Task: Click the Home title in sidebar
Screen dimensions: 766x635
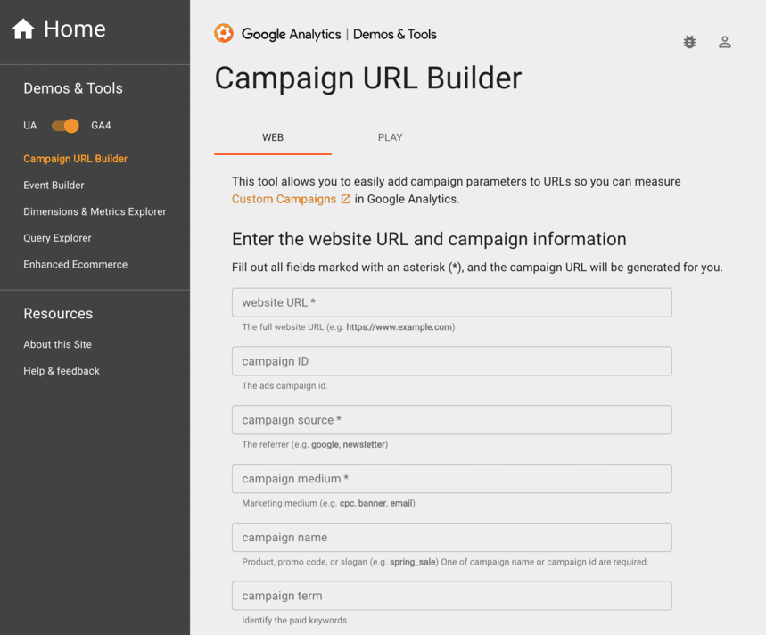Action: point(75,29)
